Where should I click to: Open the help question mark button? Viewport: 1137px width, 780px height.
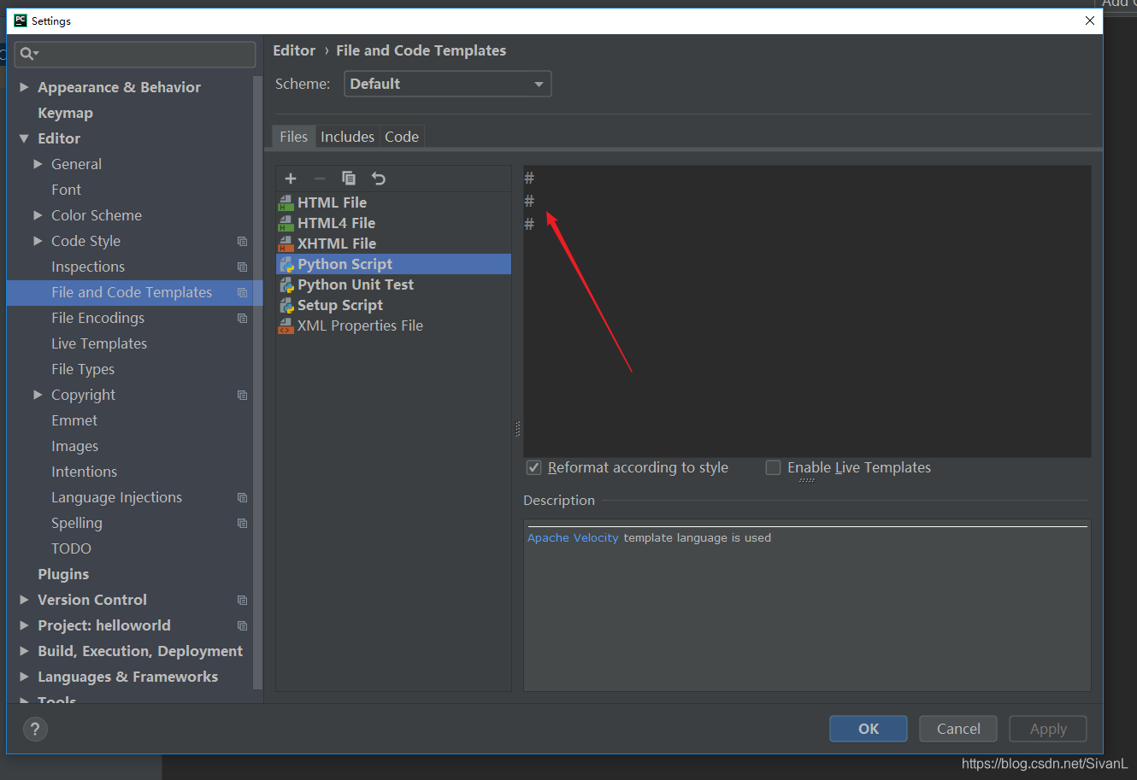(x=35, y=729)
